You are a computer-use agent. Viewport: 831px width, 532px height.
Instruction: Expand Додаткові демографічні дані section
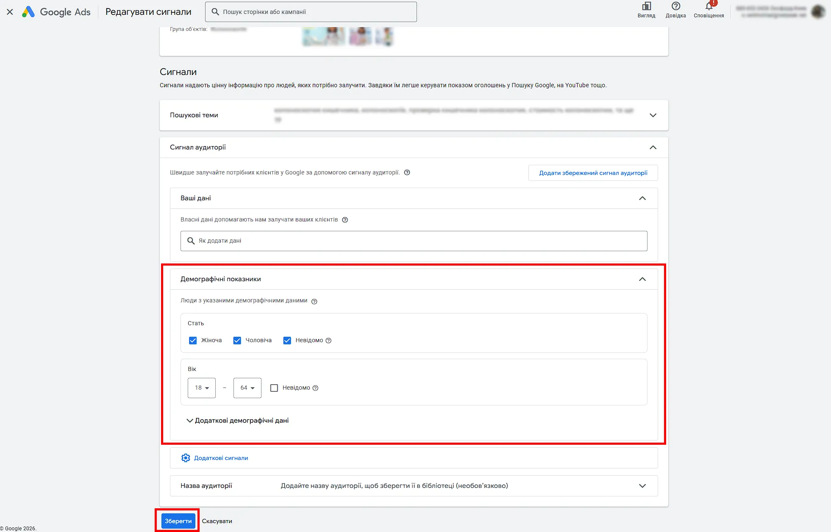point(238,421)
